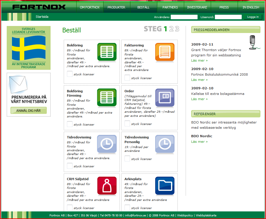Open the Webbpolicy footer link
Screen dimensions: 266x219
185,215
